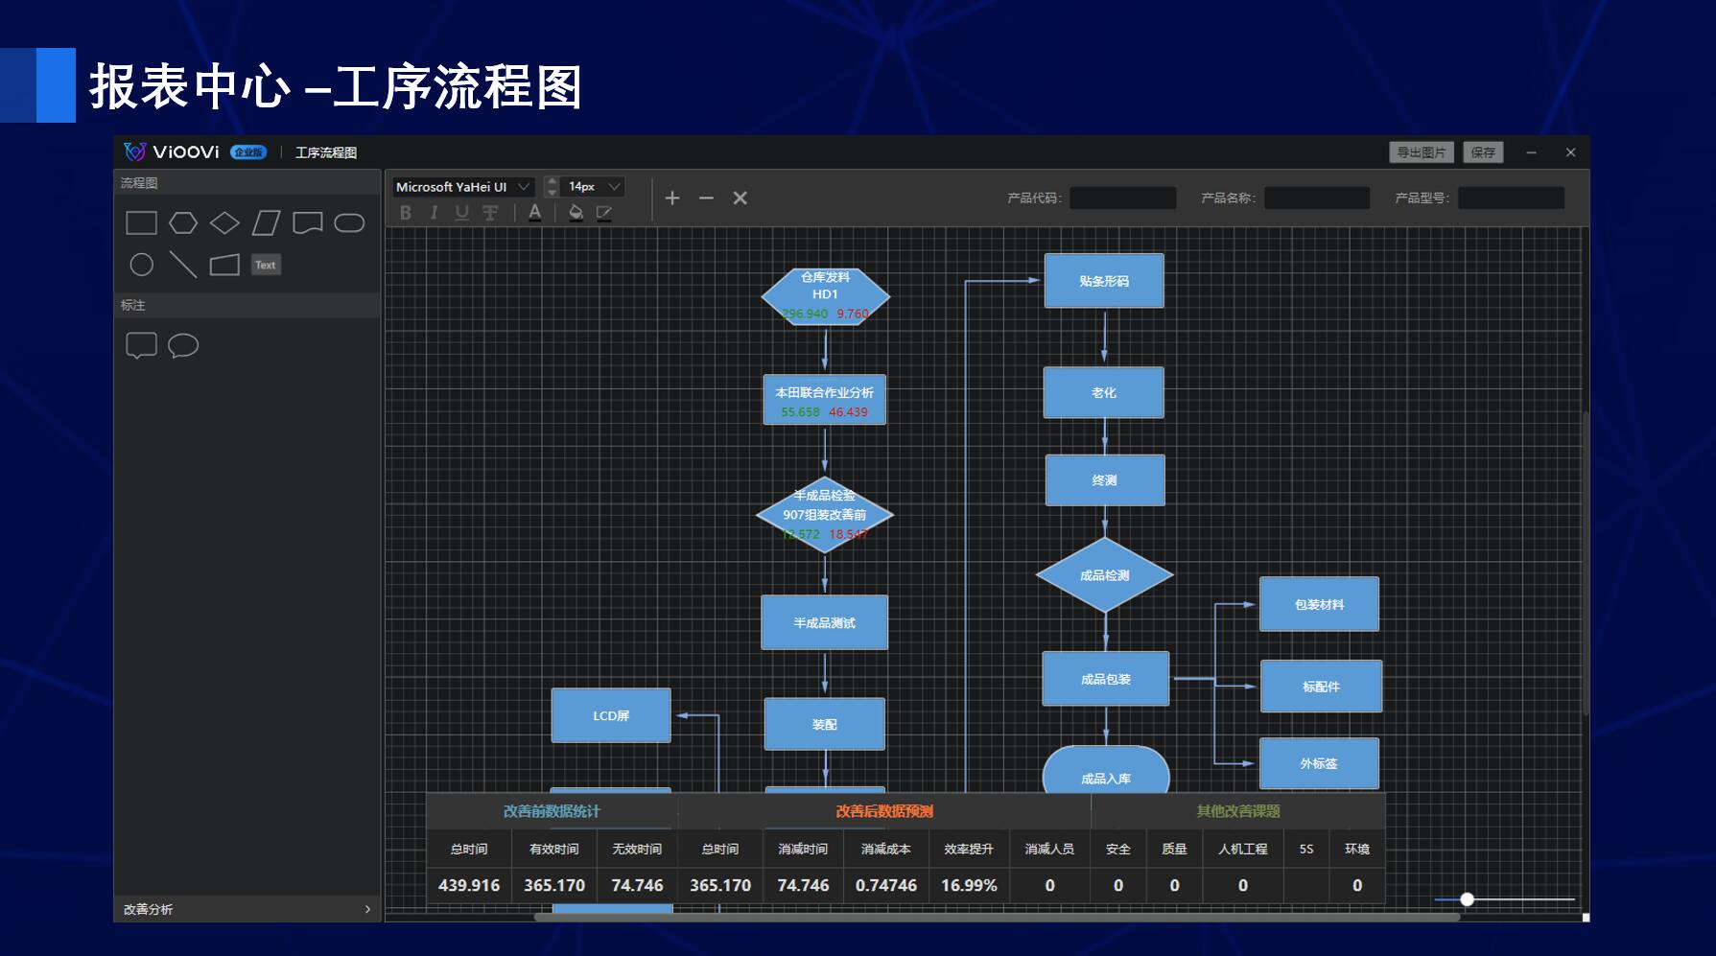Viewport: 1716px width, 956px height.
Task: Switch to 改善后数据预测 tab
Action: pos(883,811)
